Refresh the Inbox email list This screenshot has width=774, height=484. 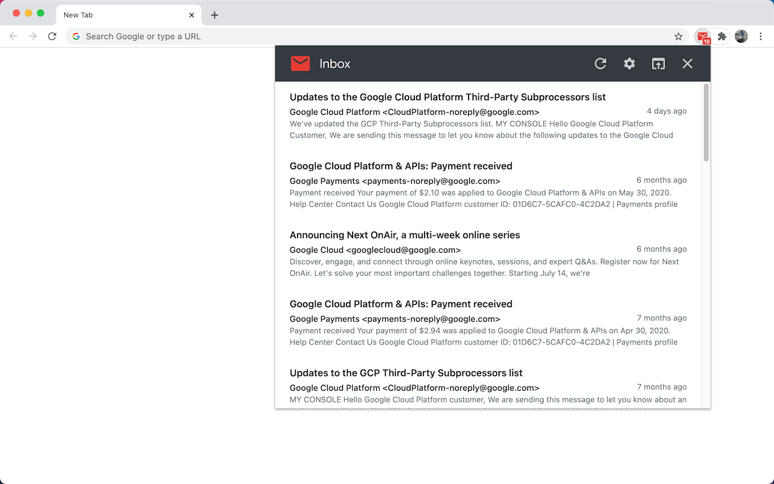coord(600,64)
